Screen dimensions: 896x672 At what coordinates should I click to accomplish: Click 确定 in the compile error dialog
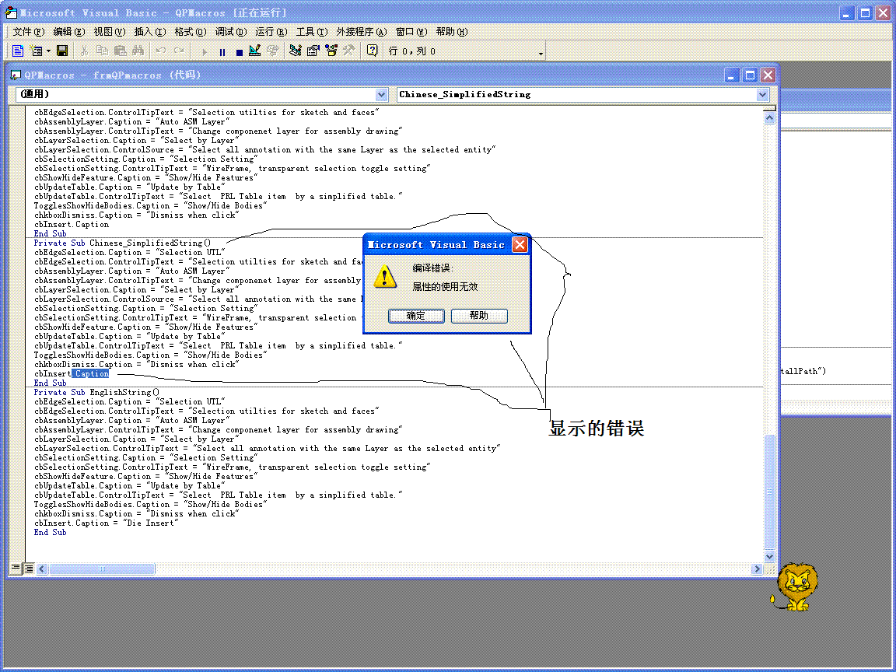tap(416, 316)
